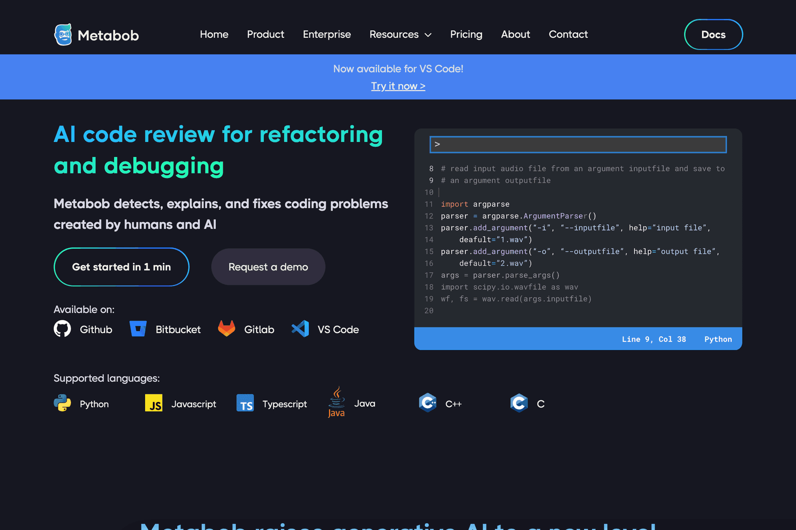
Task: Follow the 'Try it now >' link
Action: coord(398,86)
